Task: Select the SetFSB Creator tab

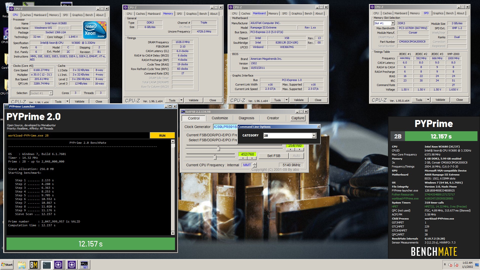Action: point(273,118)
